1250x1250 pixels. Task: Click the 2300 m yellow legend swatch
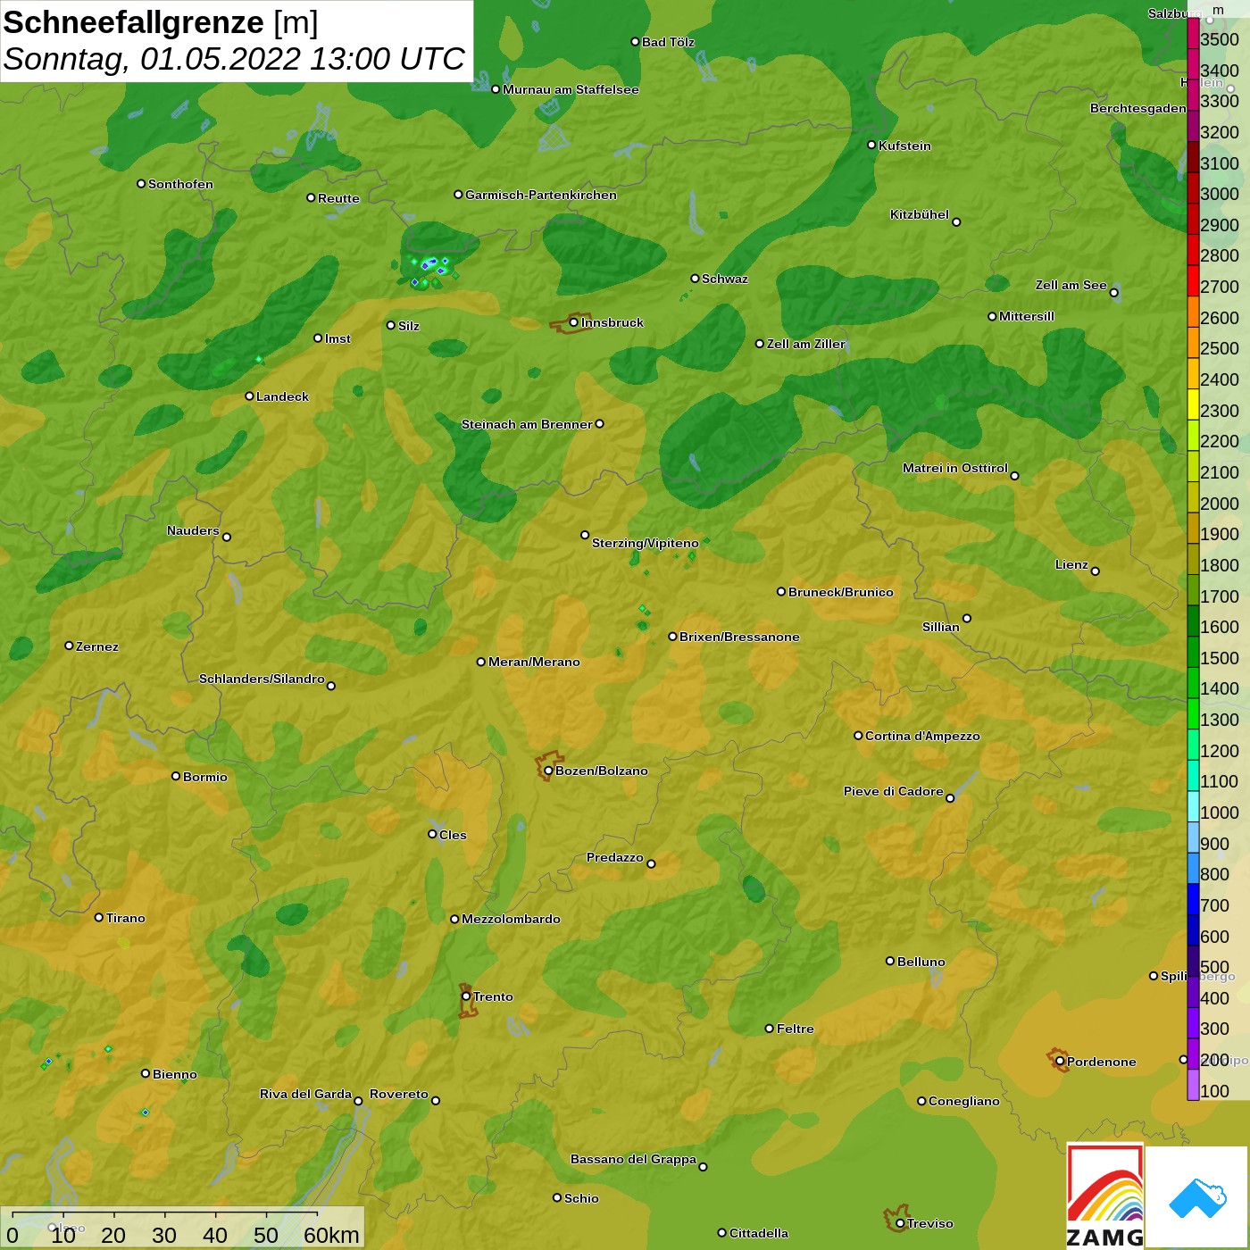coord(1193,404)
